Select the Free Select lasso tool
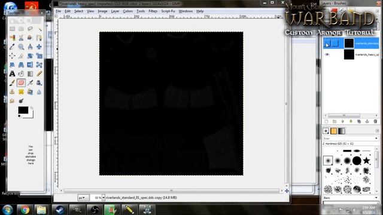Image resolution: width=383 pixels, height=215 pixels. 30,29
